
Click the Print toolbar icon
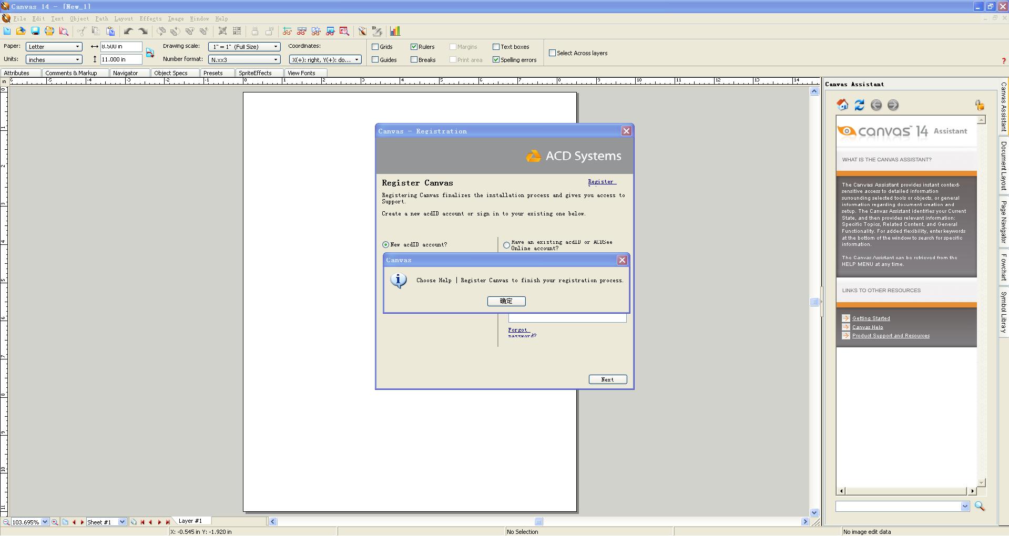click(x=49, y=32)
